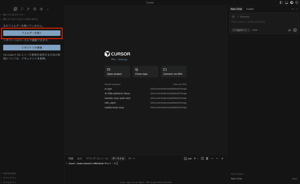Screen dimensions: 300x184
Task: Open the Agent mode dropdown
Action: coord(240,30)
